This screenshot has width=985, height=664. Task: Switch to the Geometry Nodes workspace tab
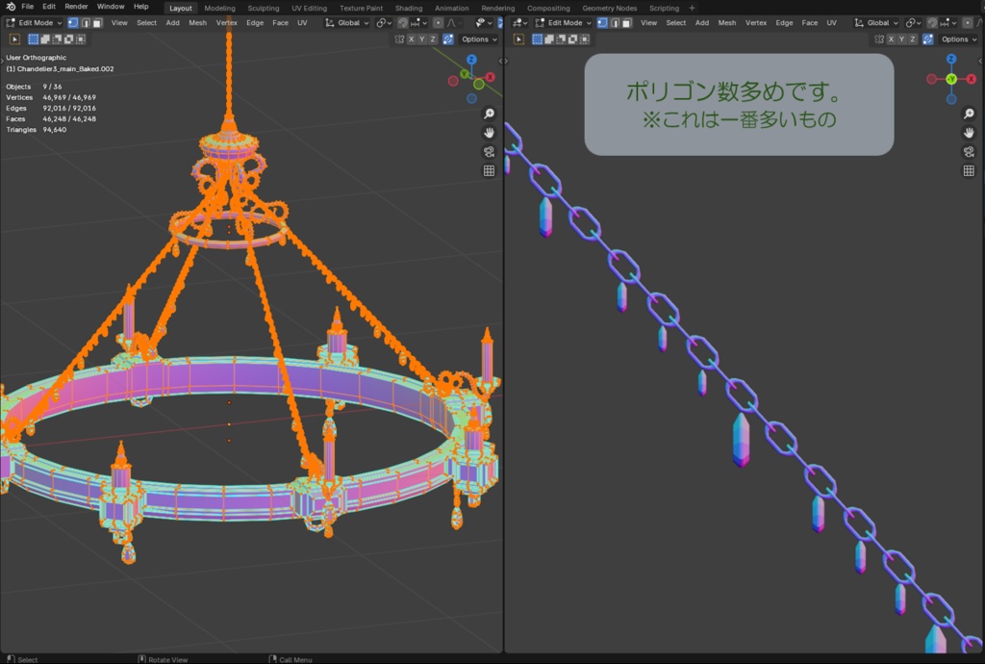(609, 8)
